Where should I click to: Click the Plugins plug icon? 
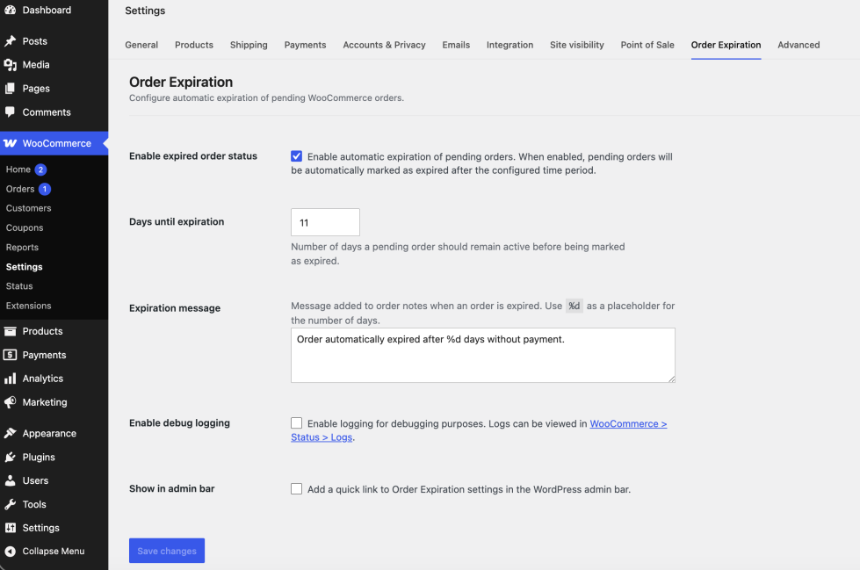[10, 457]
